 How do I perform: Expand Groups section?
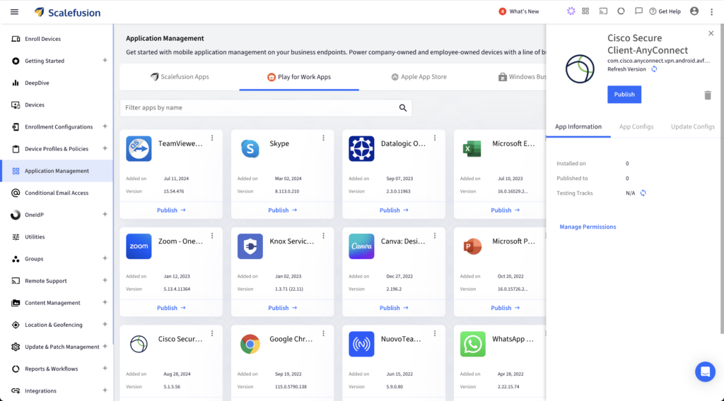[105, 258]
